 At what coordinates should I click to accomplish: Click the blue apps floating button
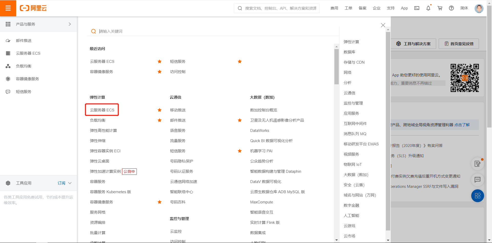click(x=478, y=196)
